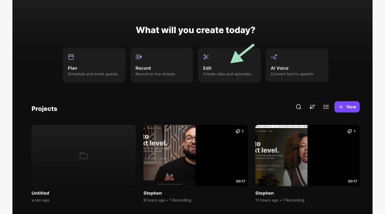Open the Stephen project from 11 hours ago
This screenshot has height=214, width=385.
(307, 155)
